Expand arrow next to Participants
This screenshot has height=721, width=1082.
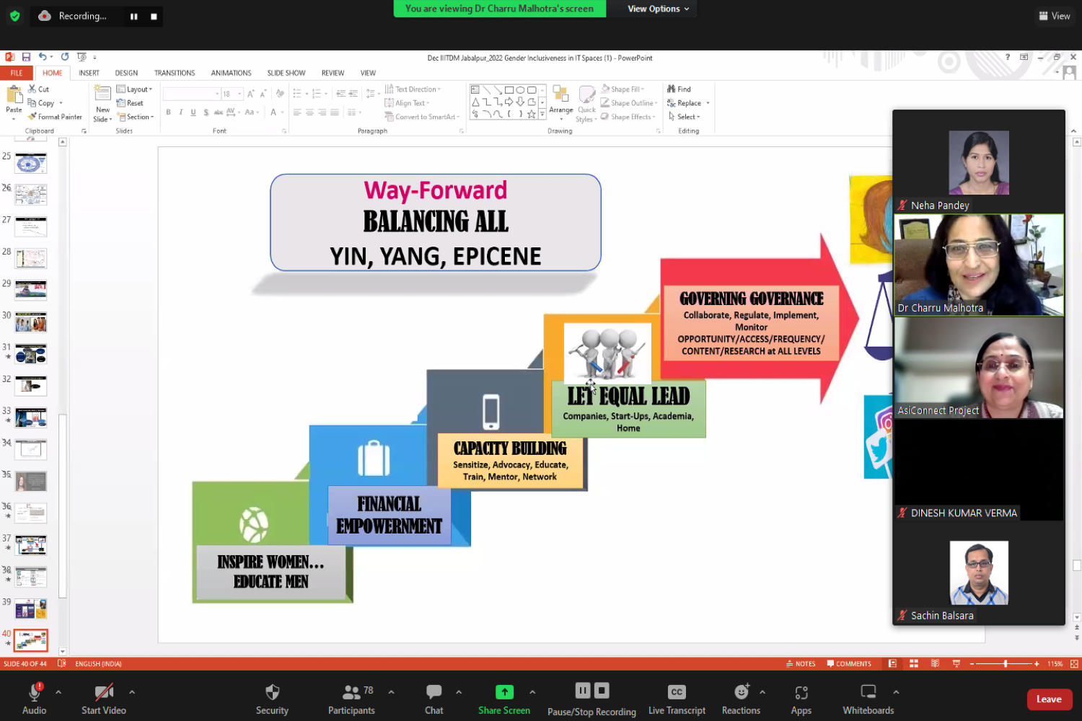point(391,692)
